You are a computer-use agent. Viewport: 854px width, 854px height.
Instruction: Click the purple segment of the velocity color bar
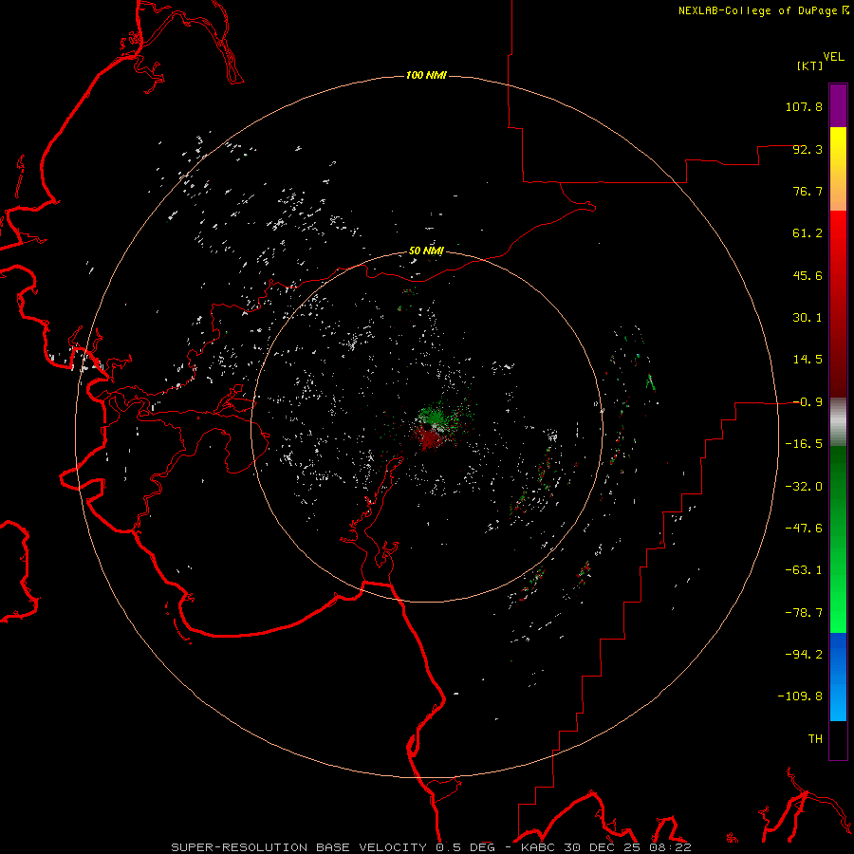point(838,105)
